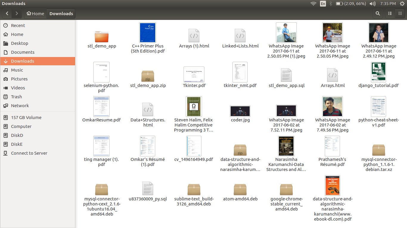
Task: Open Home in the sidebar
Action: (x=38, y=34)
